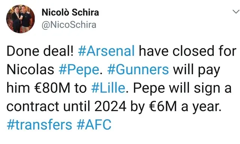Screen dimensions: 240x144
Task: Follow the #Gunners hashtag link
Action: click(x=138, y=69)
